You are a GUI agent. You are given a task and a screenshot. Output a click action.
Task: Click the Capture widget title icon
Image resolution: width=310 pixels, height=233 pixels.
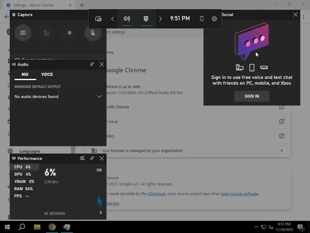tap(14, 15)
